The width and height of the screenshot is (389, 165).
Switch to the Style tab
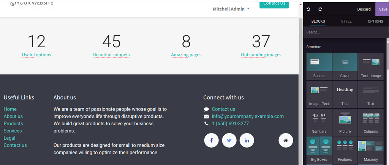[346, 22]
